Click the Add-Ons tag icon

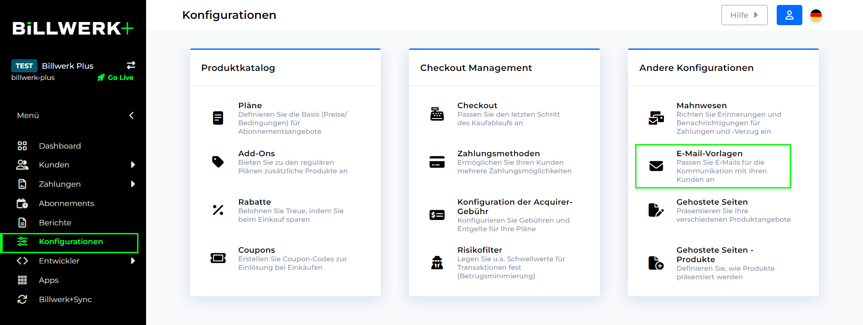[218, 162]
